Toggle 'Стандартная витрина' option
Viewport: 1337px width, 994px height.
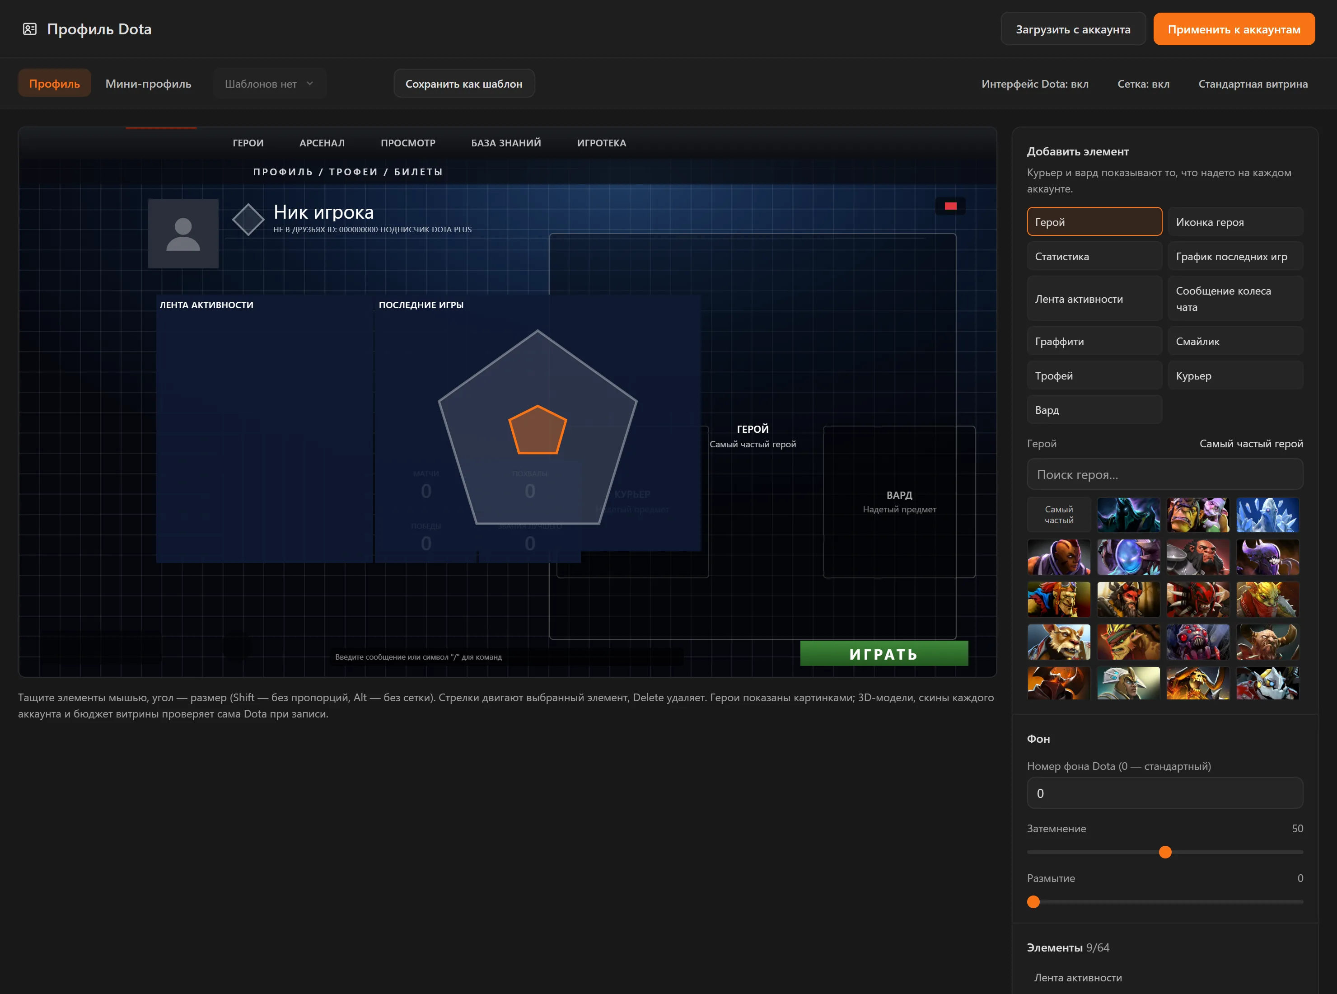1253,84
